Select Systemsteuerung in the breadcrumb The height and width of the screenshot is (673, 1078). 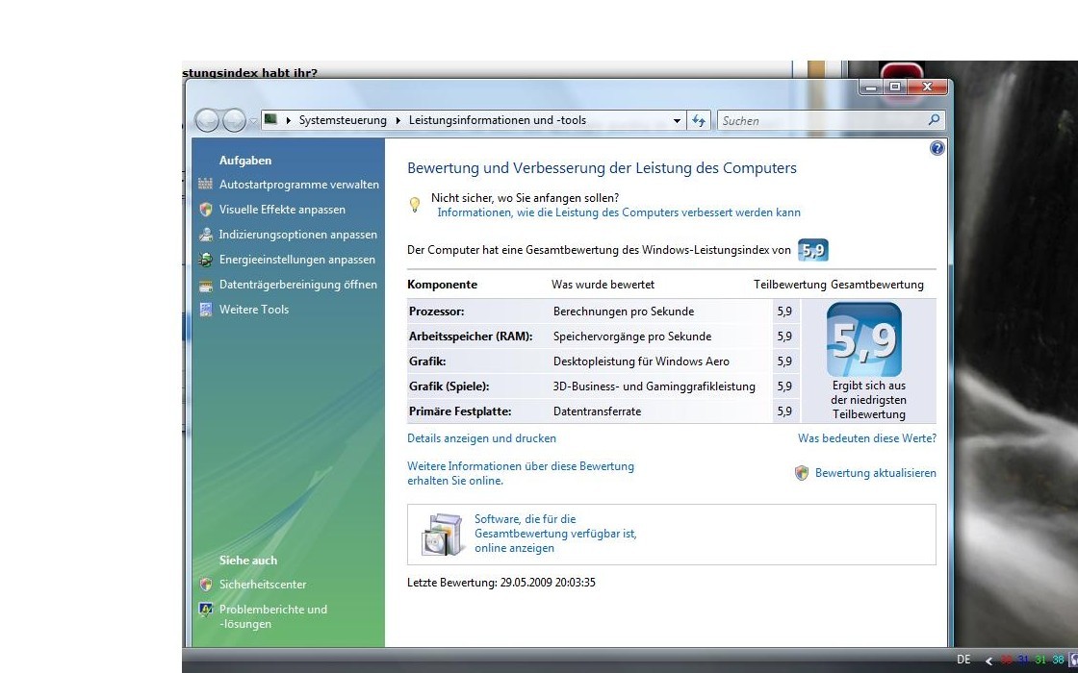coord(343,120)
